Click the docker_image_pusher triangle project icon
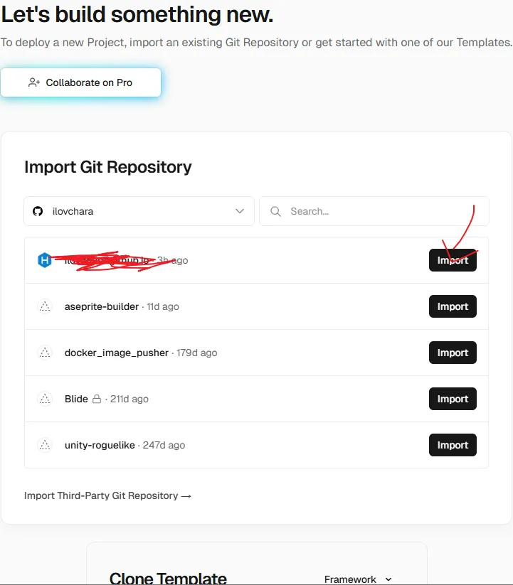The image size is (513, 585). click(45, 353)
